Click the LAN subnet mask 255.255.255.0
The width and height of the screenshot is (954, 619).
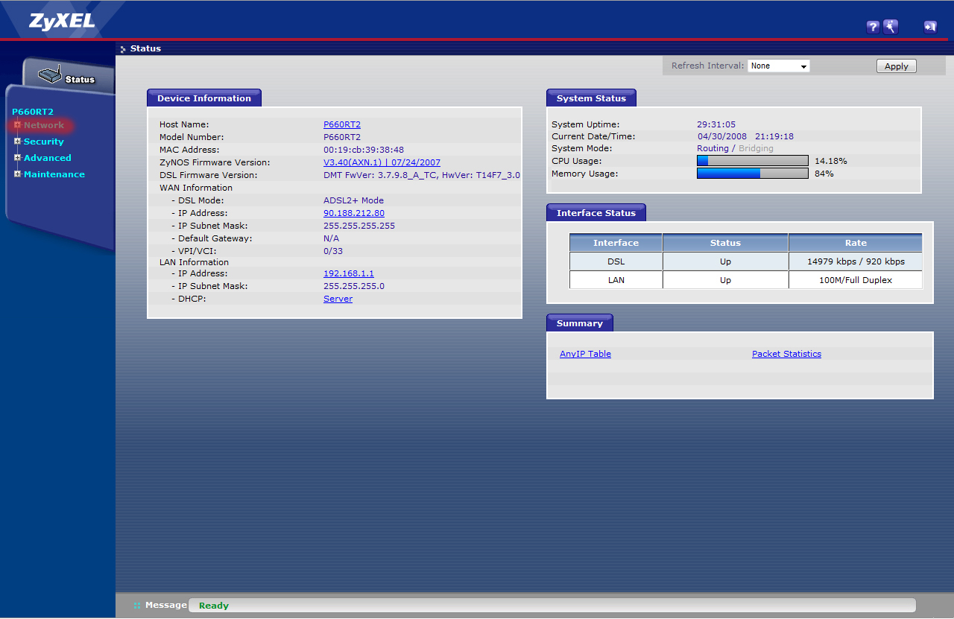(x=354, y=286)
